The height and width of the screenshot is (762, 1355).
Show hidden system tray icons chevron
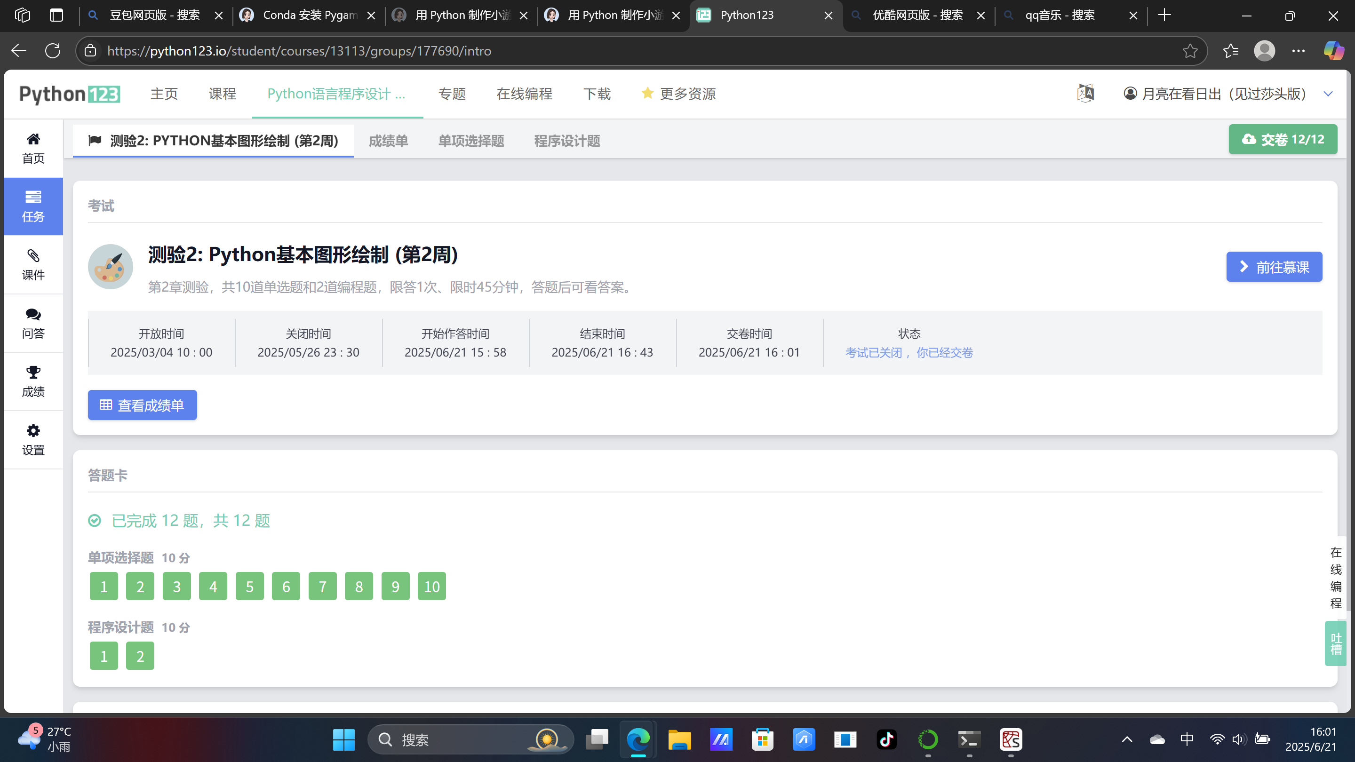[1127, 739]
